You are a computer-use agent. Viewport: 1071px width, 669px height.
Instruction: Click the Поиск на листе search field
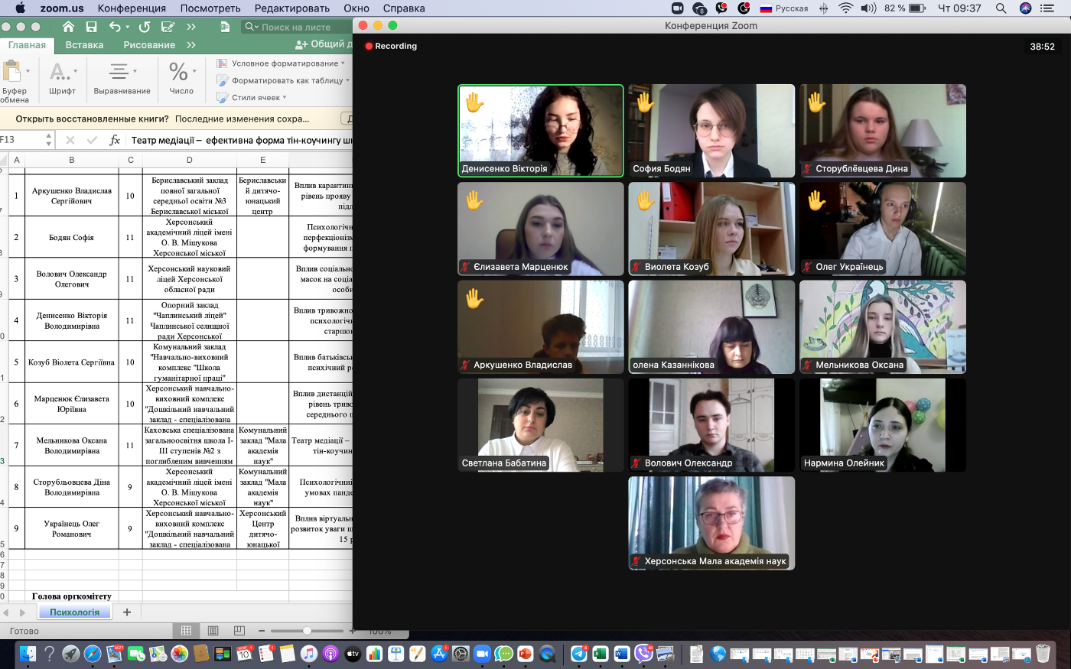[x=298, y=27]
